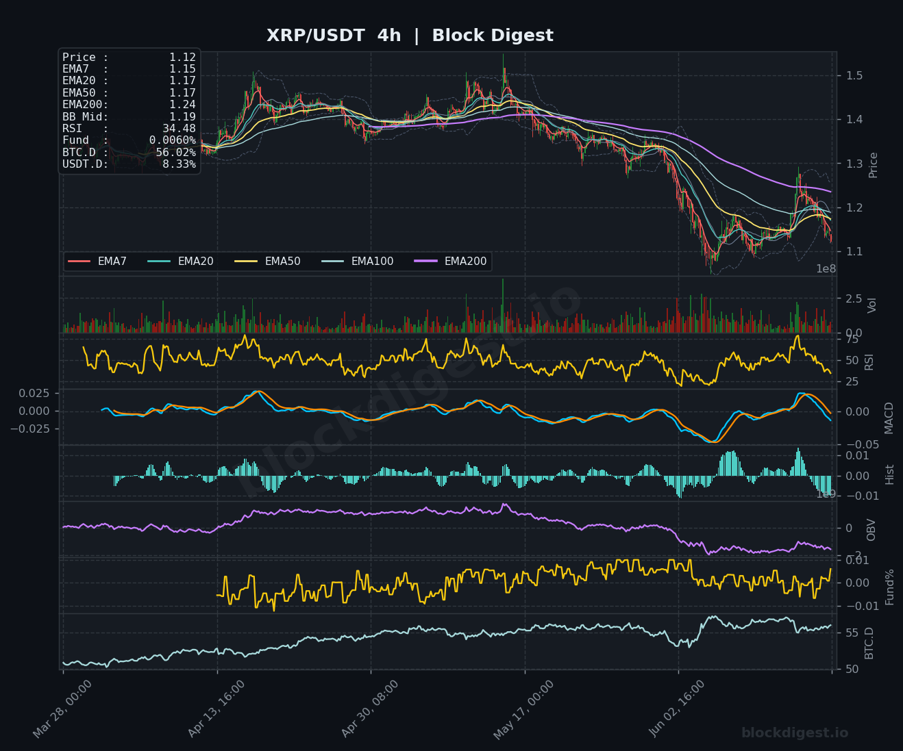Click the EMA20 teal legend swatch
The height and width of the screenshot is (751, 903).
tap(159, 262)
